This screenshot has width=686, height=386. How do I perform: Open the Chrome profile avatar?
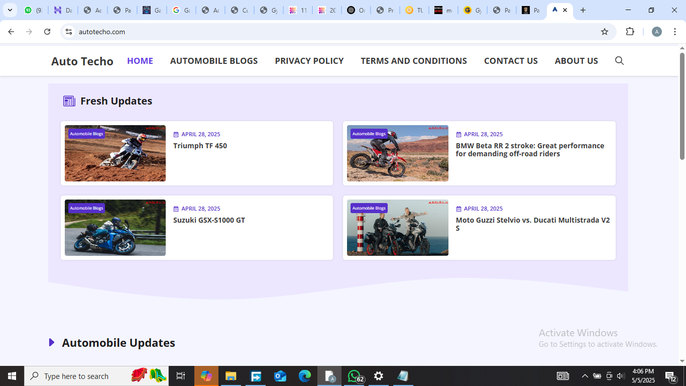click(656, 32)
